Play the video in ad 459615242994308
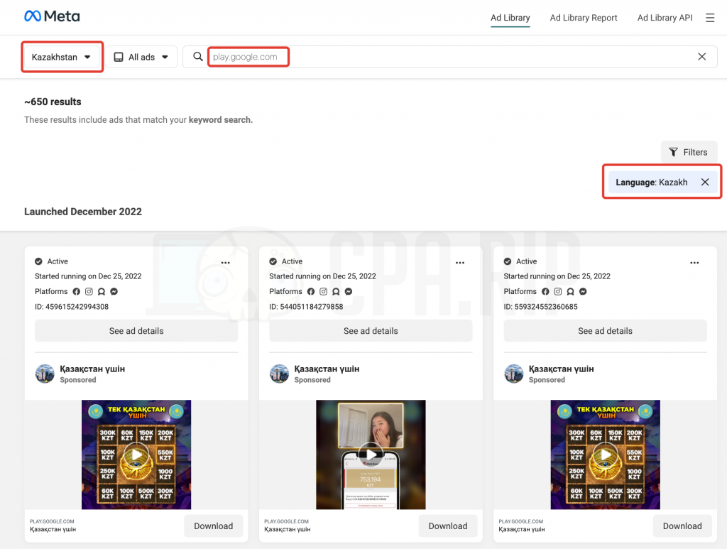 pos(136,455)
